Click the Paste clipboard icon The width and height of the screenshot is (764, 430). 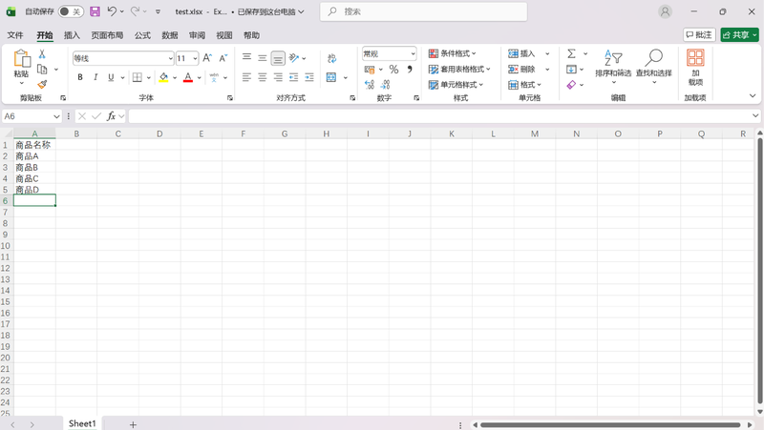click(x=21, y=58)
